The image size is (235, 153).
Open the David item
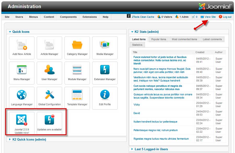click(x=137, y=113)
